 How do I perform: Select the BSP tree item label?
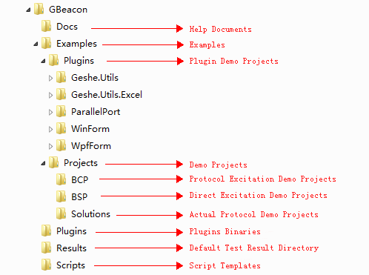79,197
